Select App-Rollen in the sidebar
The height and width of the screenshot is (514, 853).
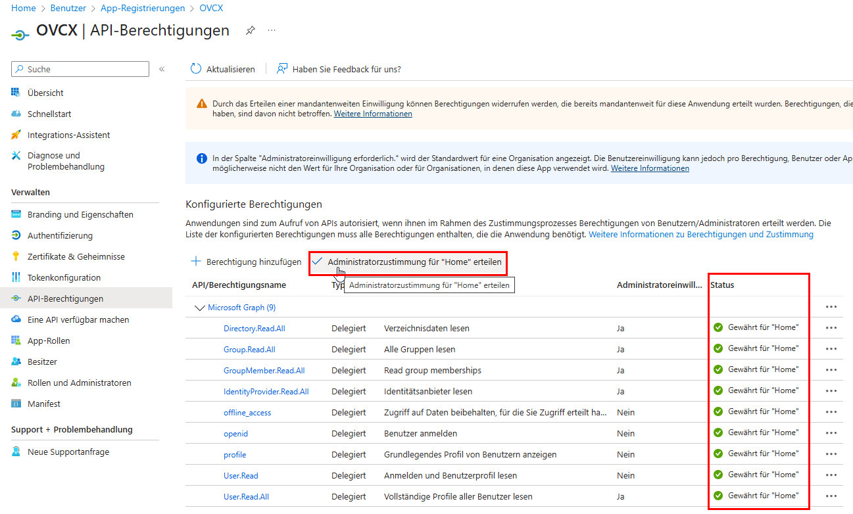[x=49, y=340]
